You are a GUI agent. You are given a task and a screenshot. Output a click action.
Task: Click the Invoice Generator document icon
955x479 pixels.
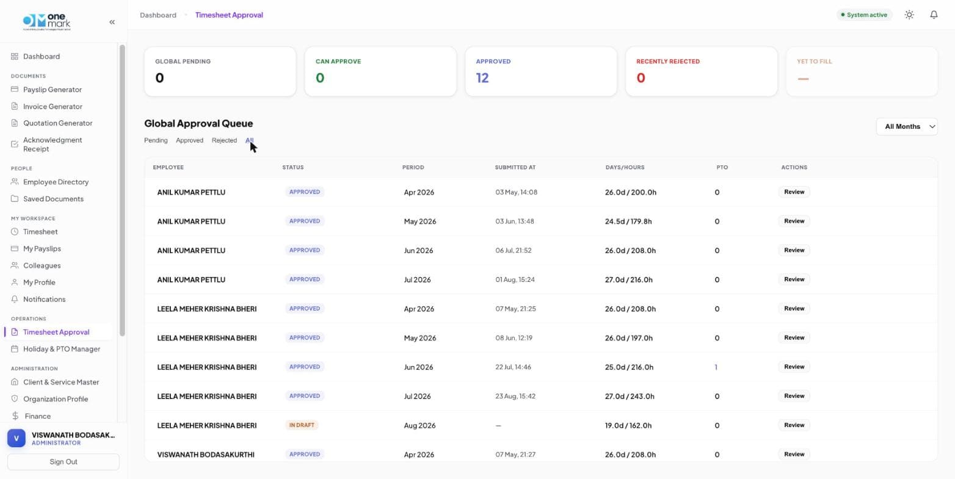click(15, 106)
